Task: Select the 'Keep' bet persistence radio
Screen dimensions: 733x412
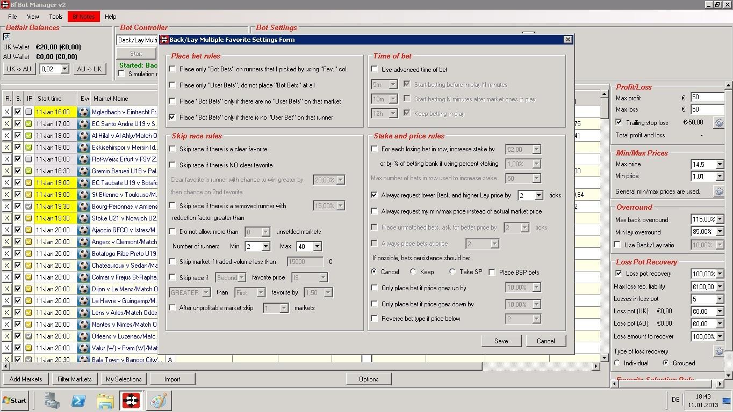Action: point(413,272)
